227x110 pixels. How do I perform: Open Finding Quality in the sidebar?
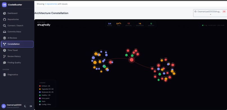coord(17,63)
